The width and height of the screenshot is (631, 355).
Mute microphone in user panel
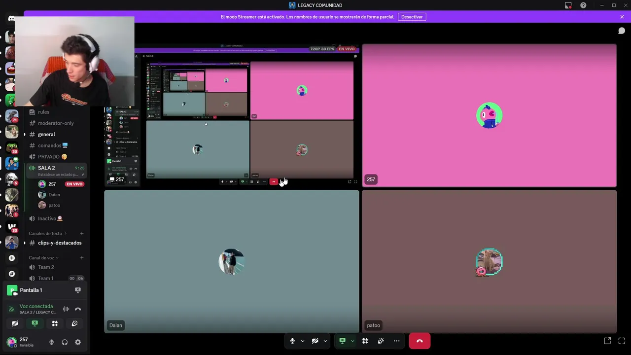tap(51, 342)
